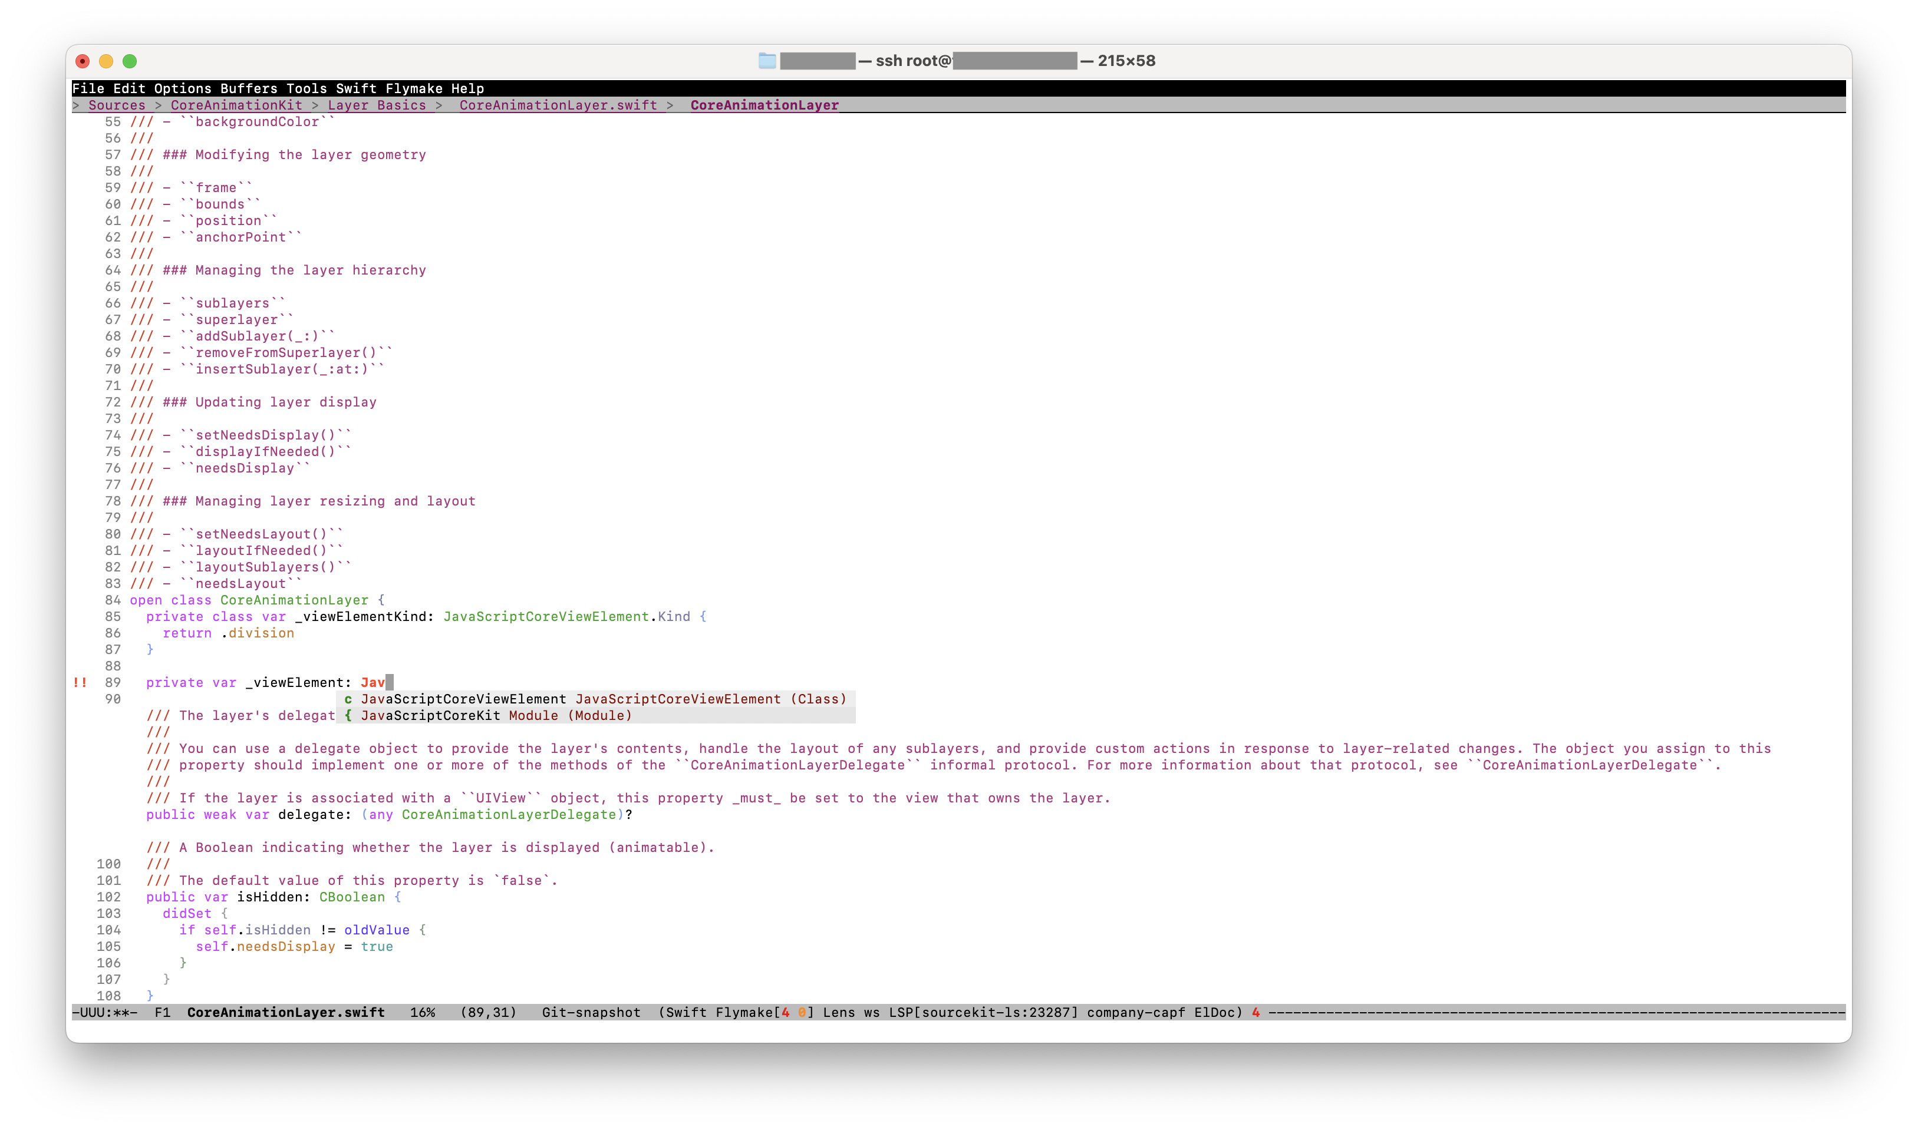Viewport: 1918px width, 1130px height.
Task: Click the CoreAnimationLayer class breadcrumb
Action: pyautogui.click(x=764, y=105)
